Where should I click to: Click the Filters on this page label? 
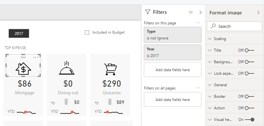point(160,23)
